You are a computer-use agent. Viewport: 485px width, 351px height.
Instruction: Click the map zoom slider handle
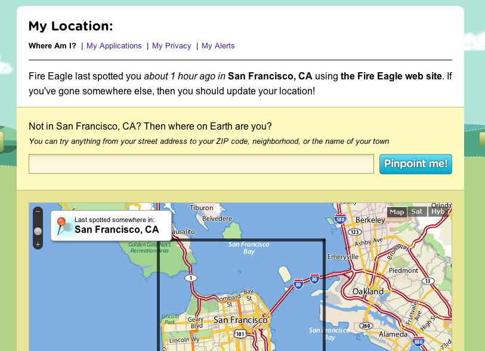(x=38, y=231)
